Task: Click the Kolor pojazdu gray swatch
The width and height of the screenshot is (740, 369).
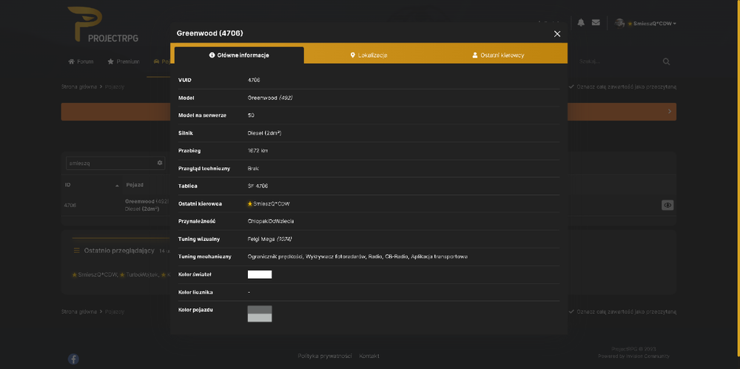Action: [260, 314]
